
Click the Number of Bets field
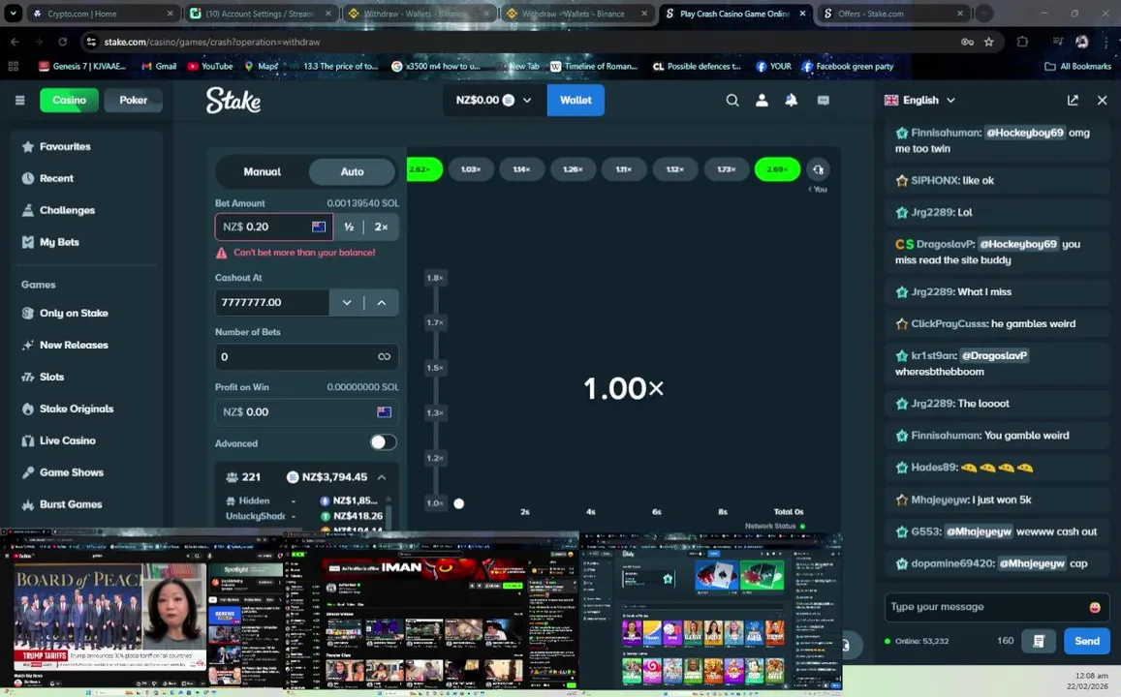[x=307, y=356]
